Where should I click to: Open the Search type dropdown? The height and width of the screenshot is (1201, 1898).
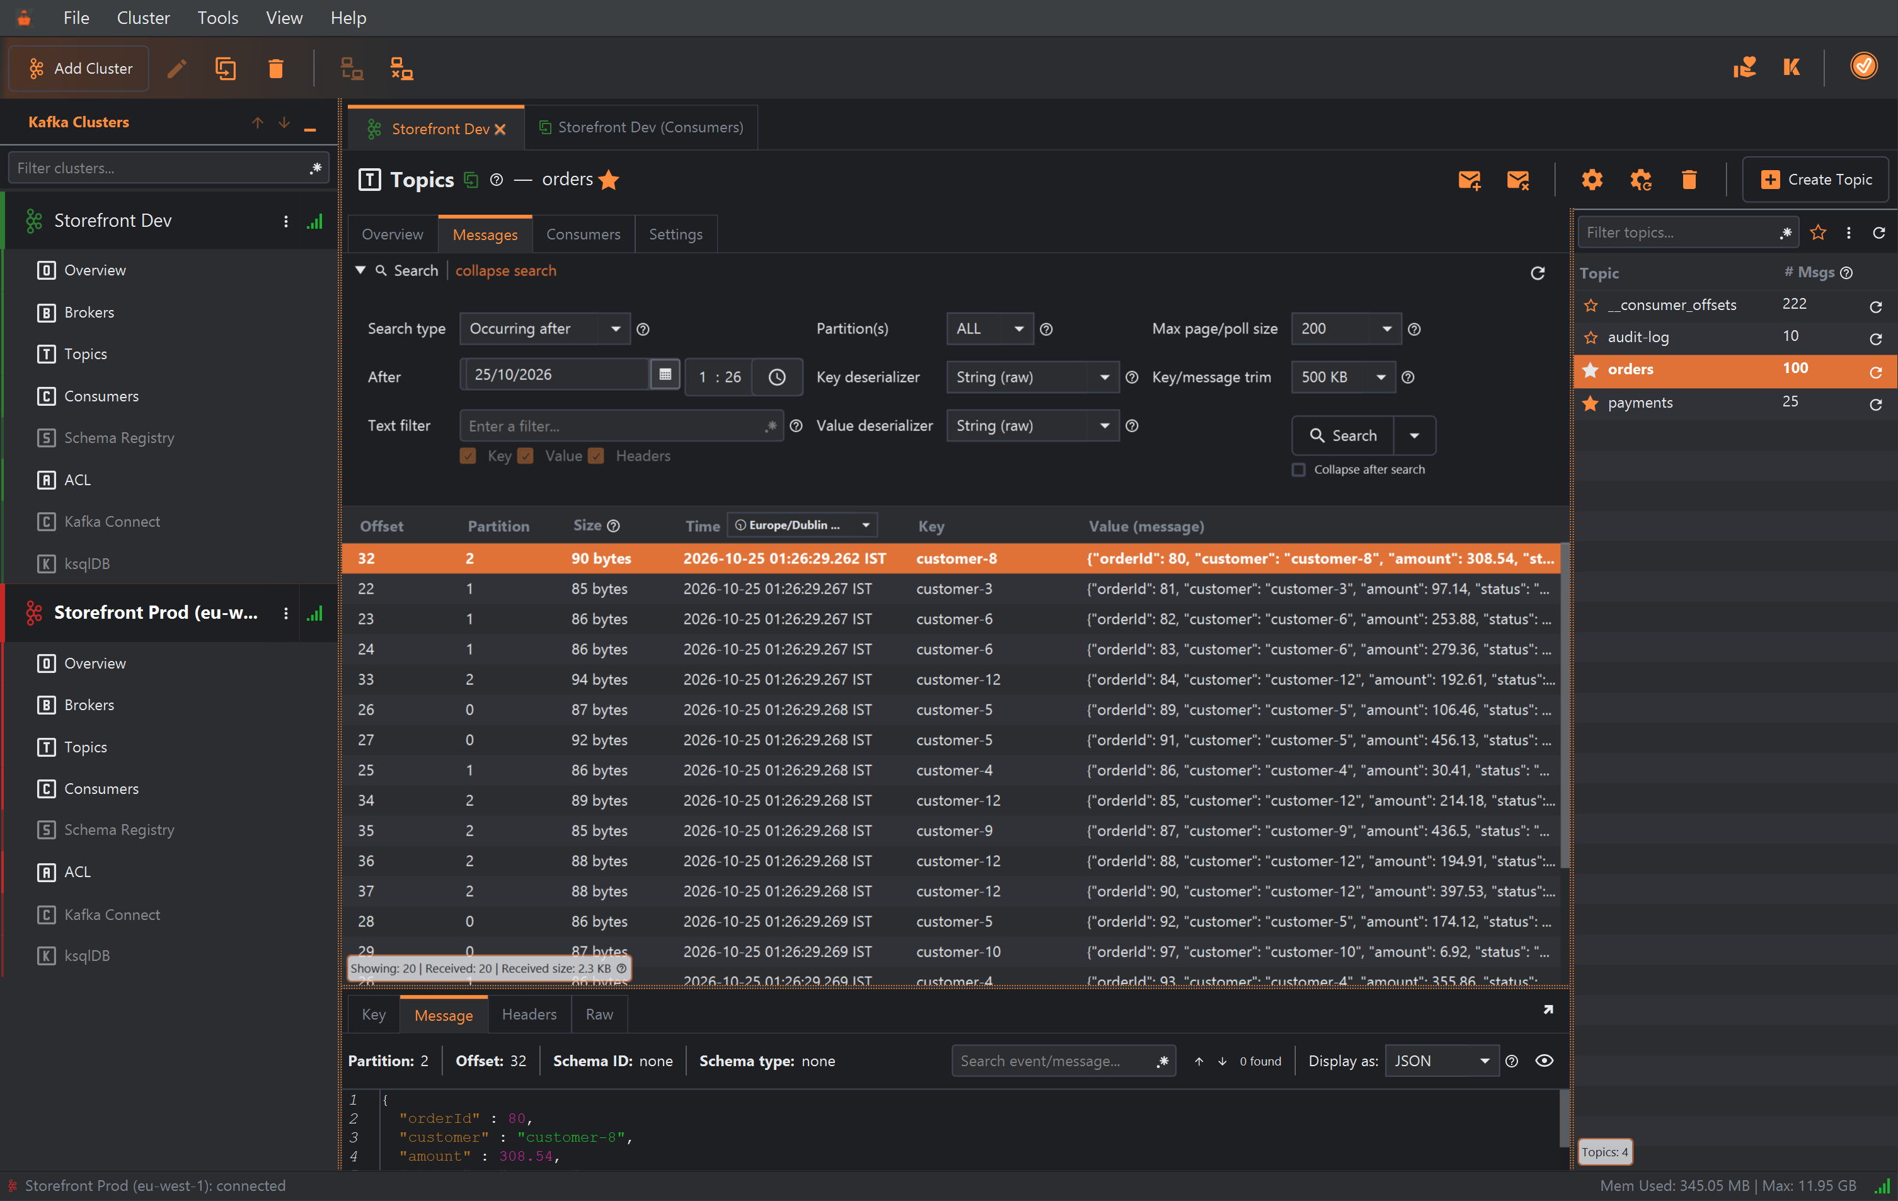[x=544, y=330]
